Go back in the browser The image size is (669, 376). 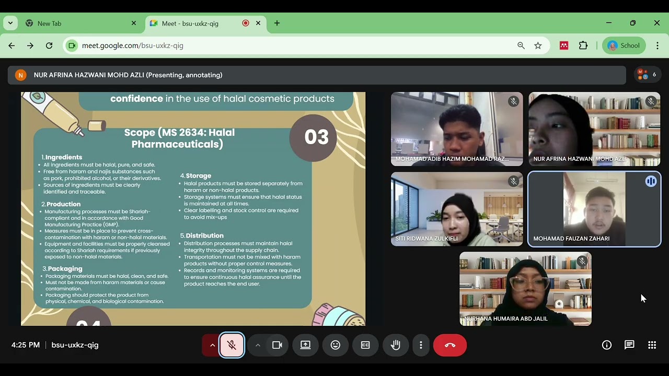click(x=11, y=46)
